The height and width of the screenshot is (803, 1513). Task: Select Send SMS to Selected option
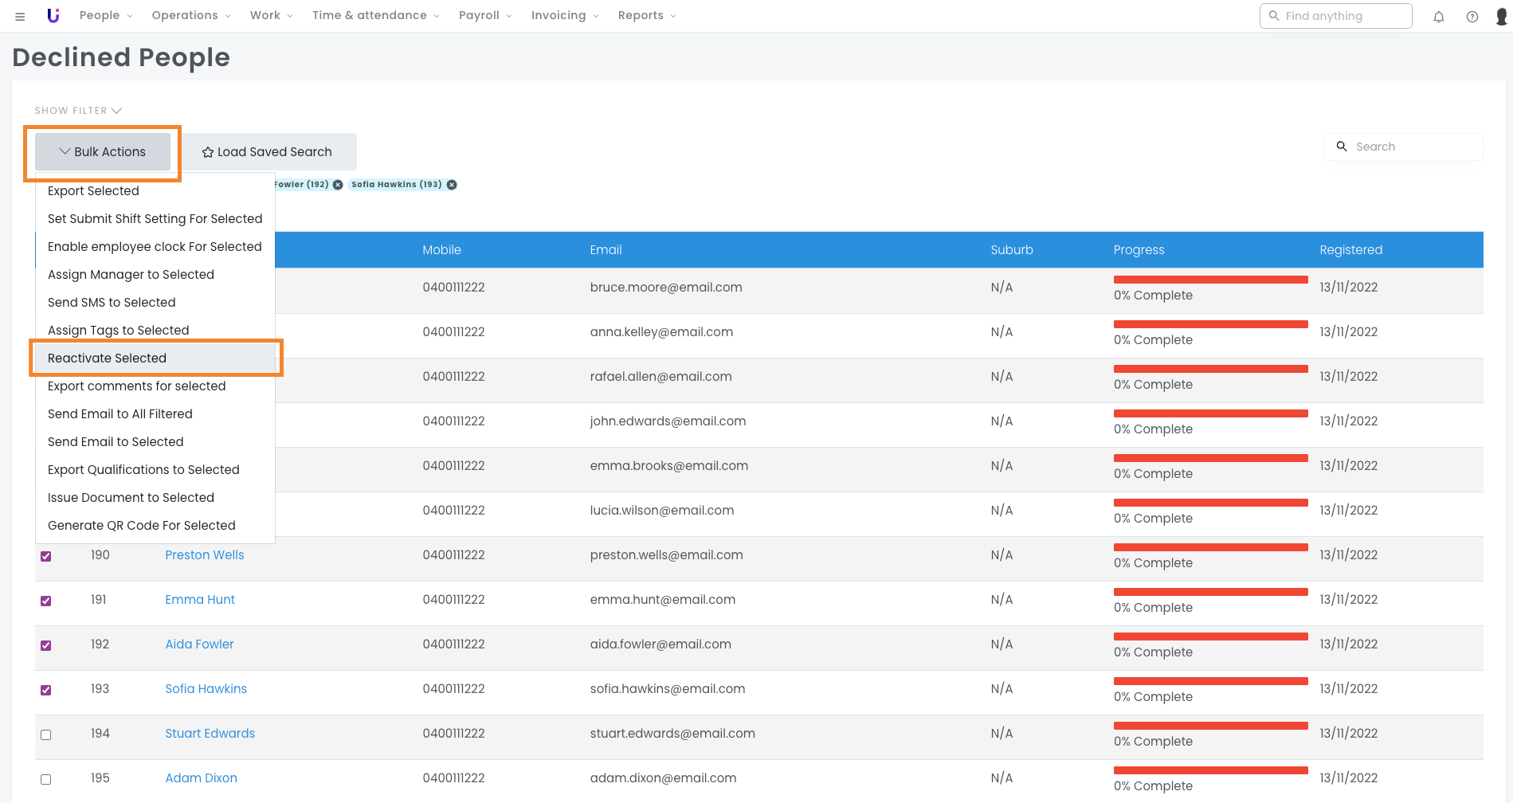tap(112, 303)
